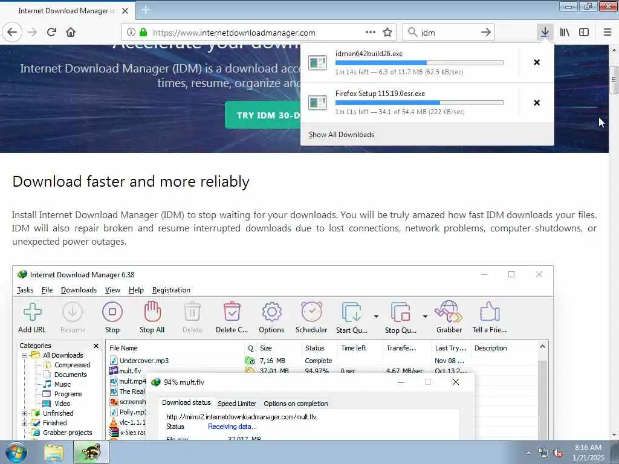Screen dimensions: 619x464
Task: Open the browser hamburger menu
Action: (608, 33)
